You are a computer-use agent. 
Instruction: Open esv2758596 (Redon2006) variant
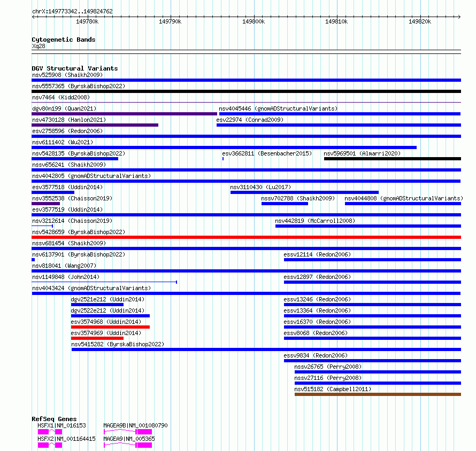click(67, 131)
